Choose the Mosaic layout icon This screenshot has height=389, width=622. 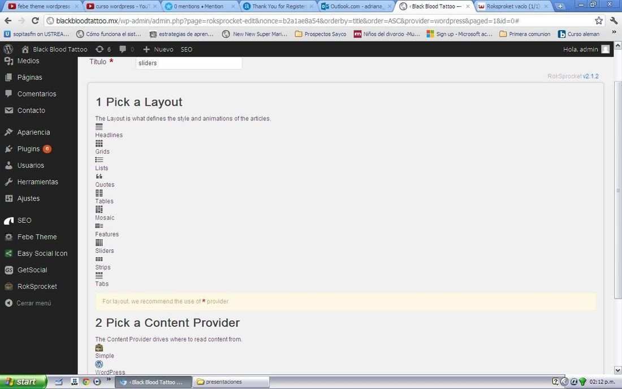tap(99, 209)
